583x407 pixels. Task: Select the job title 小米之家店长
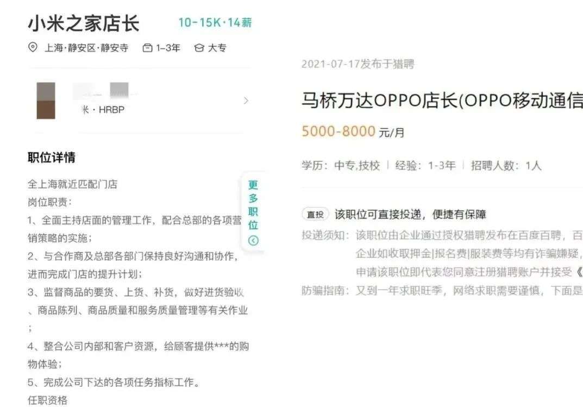point(84,23)
